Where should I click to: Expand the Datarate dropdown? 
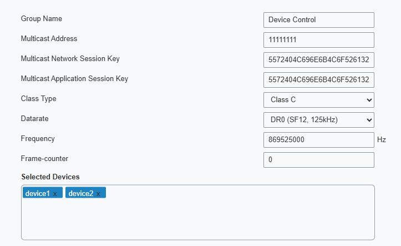pyautogui.click(x=318, y=120)
